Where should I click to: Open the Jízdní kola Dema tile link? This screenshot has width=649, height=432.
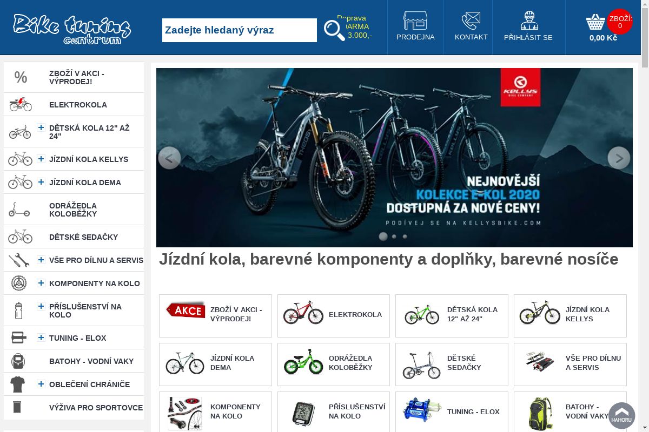215,364
